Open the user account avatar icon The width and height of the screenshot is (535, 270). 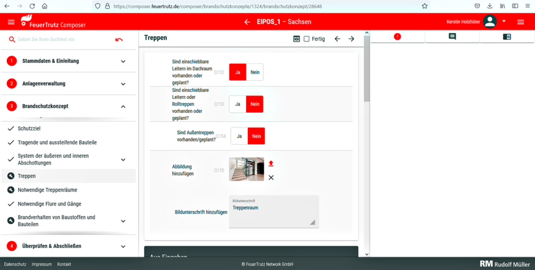tap(490, 22)
